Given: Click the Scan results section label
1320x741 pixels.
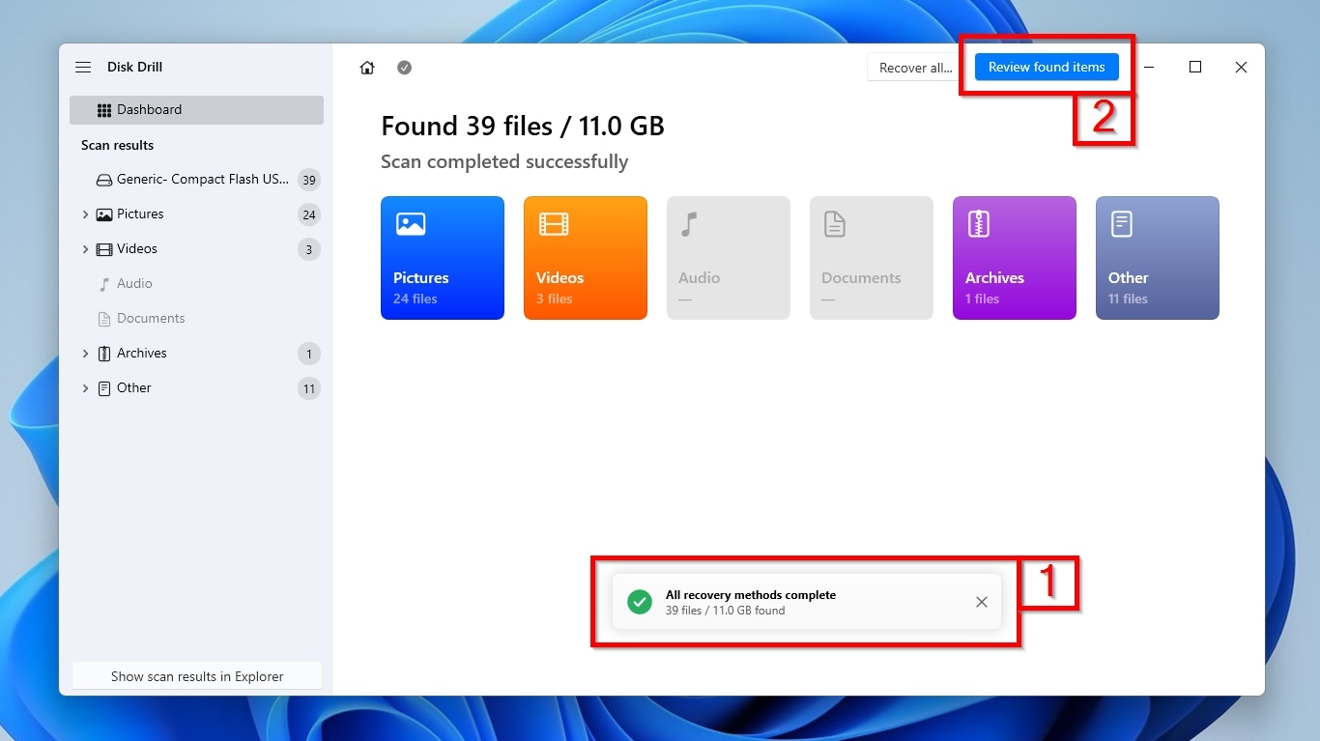Looking at the screenshot, I should [x=117, y=145].
